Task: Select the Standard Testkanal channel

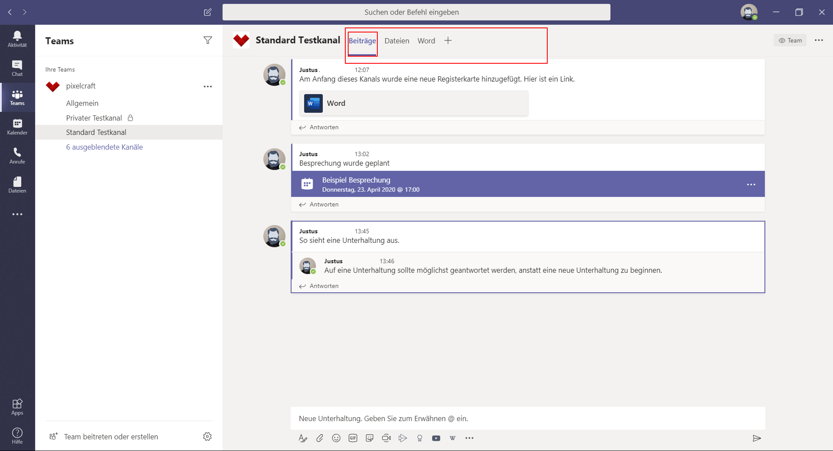Action: [129, 132]
